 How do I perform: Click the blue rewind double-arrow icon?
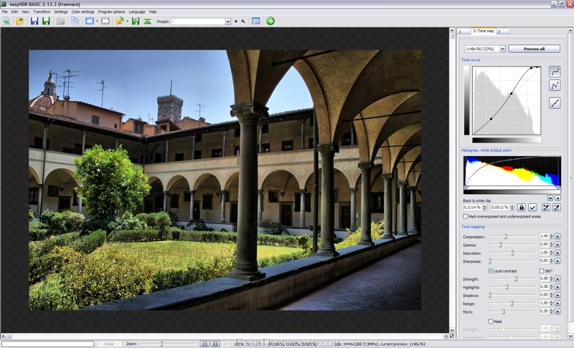click(x=90, y=21)
